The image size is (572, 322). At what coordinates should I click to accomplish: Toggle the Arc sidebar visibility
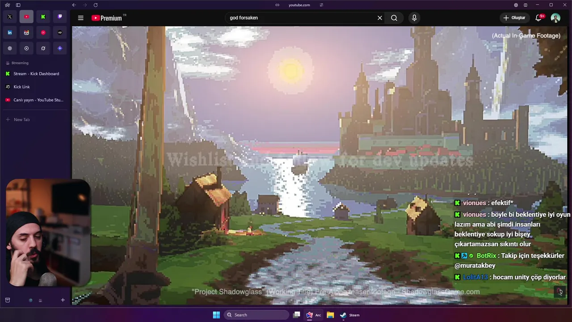pos(18,5)
